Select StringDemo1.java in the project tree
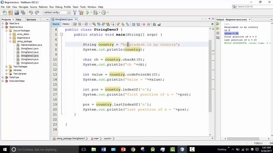 (x=29, y=48)
